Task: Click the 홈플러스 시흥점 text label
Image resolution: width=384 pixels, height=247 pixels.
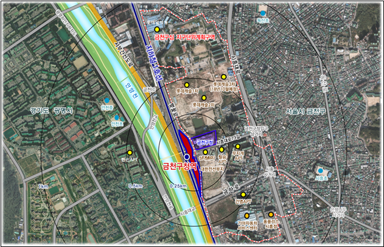Action: [x=271, y=224]
